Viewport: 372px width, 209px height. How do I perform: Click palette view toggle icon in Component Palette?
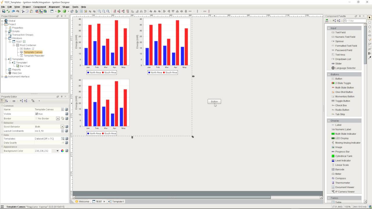click(327, 21)
